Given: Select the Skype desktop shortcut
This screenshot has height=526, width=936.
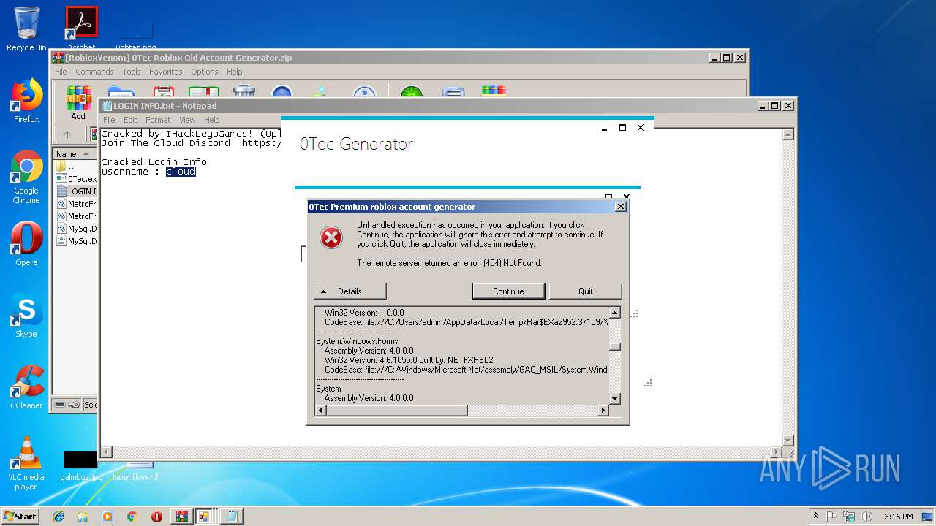Looking at the screenshot, I should coord(26,316).
